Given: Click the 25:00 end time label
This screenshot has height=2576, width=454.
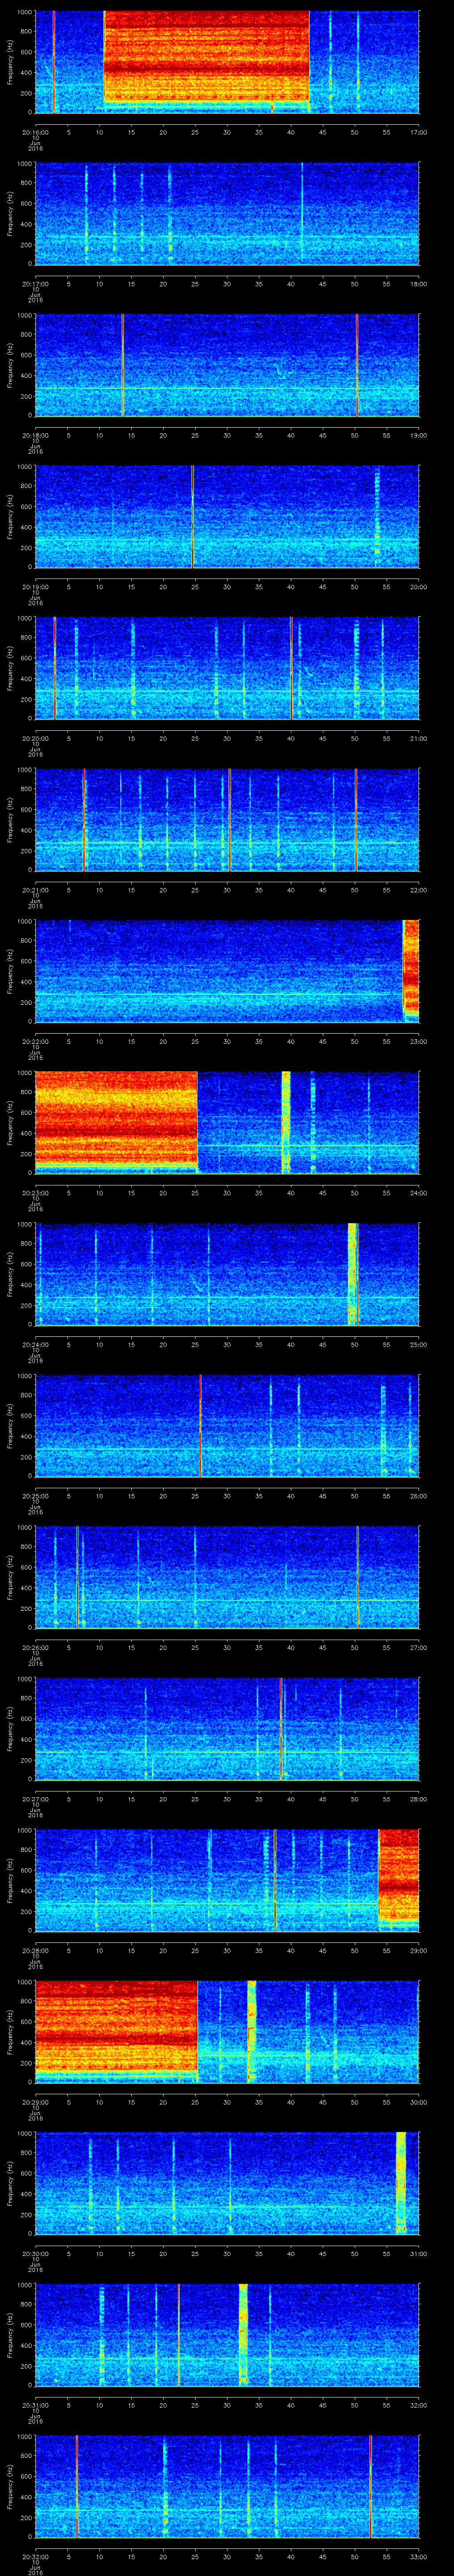Looking at the screenshot, I should coord(418,1344).
